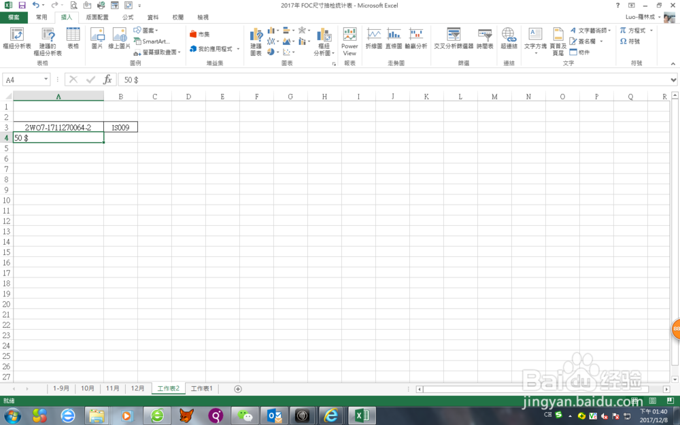Open Print Preview from Quick Access Toolbar

[x=73, y=5]
